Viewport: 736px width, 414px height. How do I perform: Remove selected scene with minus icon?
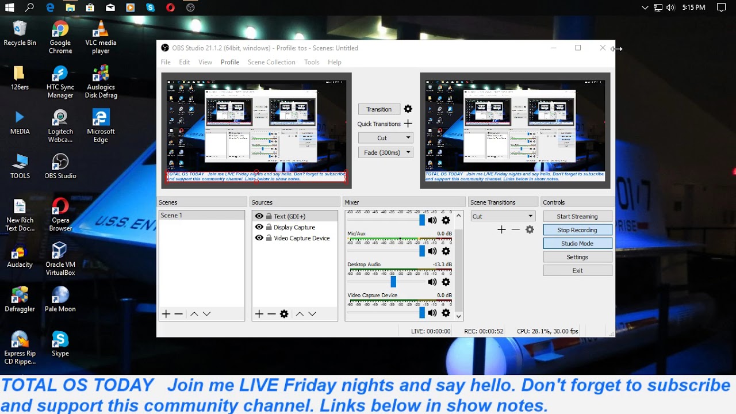click(179, 314)
